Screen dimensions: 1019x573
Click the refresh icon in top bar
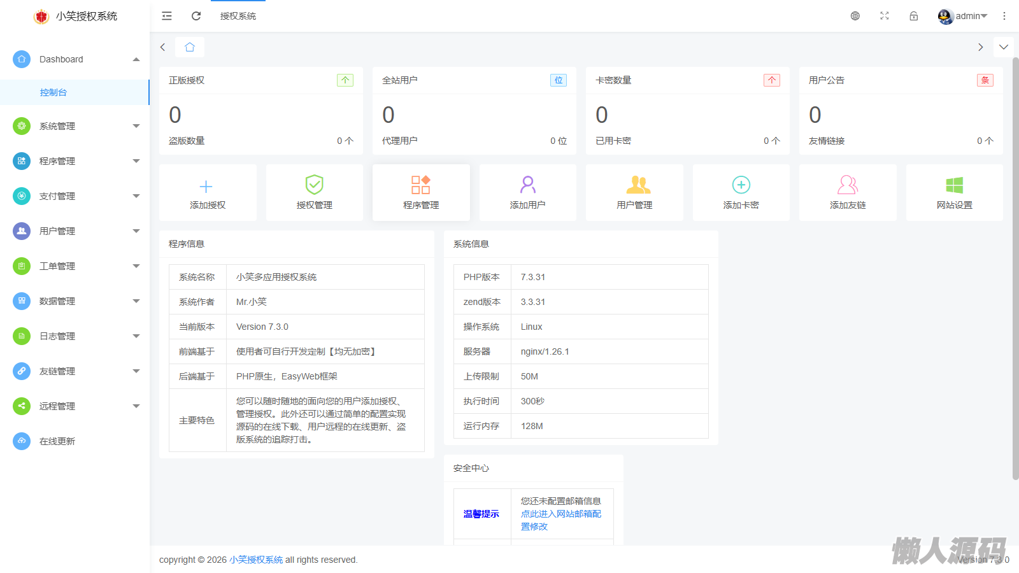coord(196,16)
